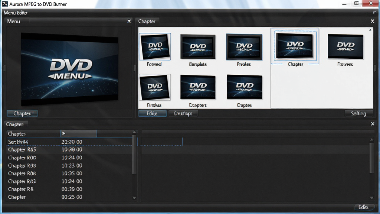
Task: Click the Editi button in the bottom bar
Action: pyautogui.click(x=364, y=207)
